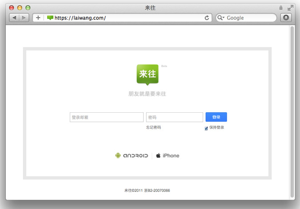Click the green Android robot icon
This screenshot has width=300, height=209.
(x=118, y=155)
